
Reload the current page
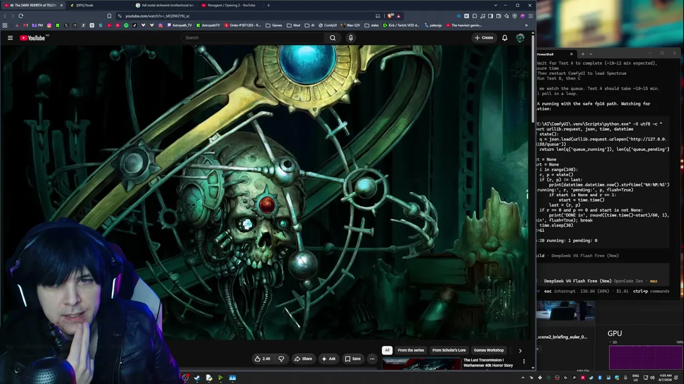(21, 16)
